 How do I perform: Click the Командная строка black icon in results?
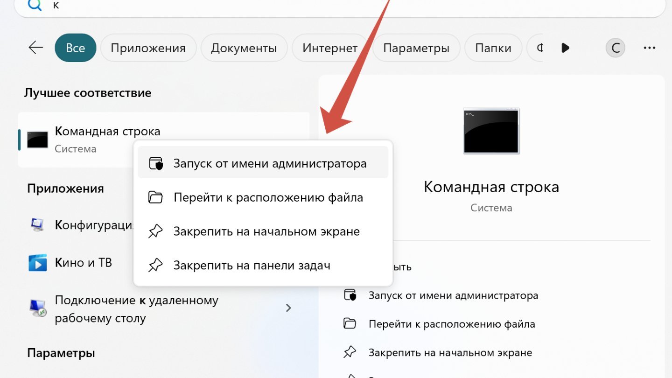[x=37, y=140]
